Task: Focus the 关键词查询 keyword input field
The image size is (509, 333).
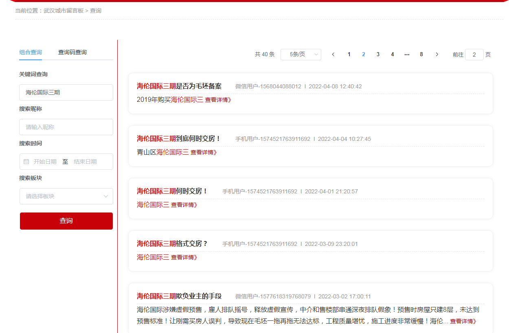Action: click(x=66, y=92)
